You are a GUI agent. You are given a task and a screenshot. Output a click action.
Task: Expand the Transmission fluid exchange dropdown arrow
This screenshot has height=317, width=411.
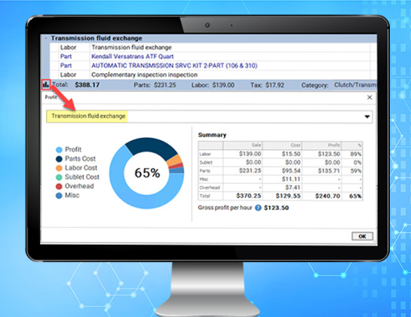pyautogui.click(x=367, y=117)
